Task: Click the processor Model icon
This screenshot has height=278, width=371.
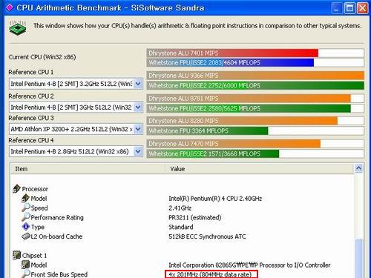Action: pos(25,198)
